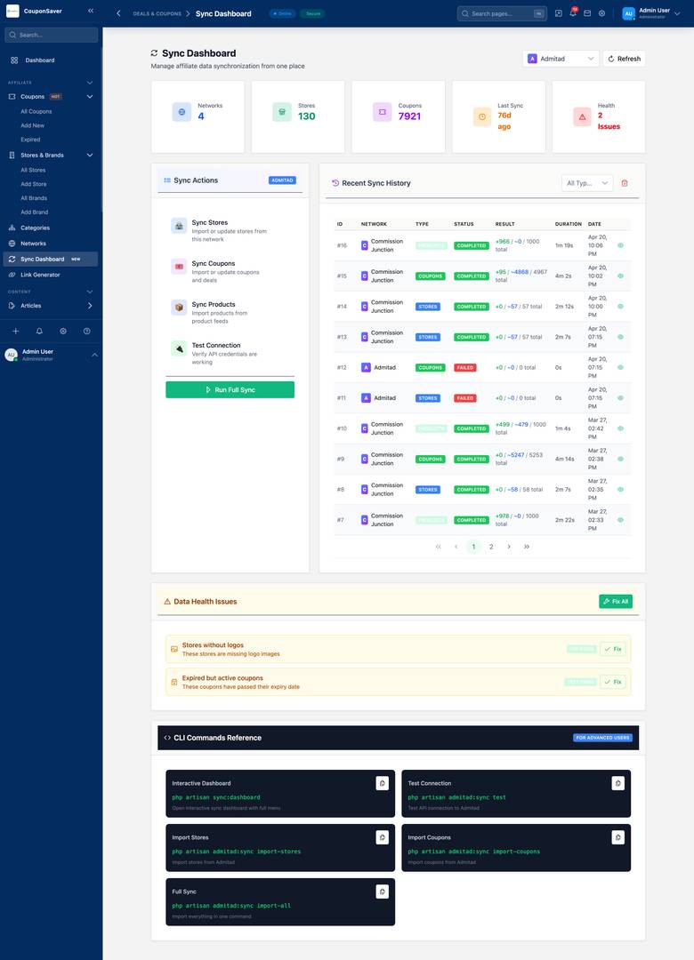The image size is (694, 960).
Task: Click the Search pages field
Action: point(502,13)
